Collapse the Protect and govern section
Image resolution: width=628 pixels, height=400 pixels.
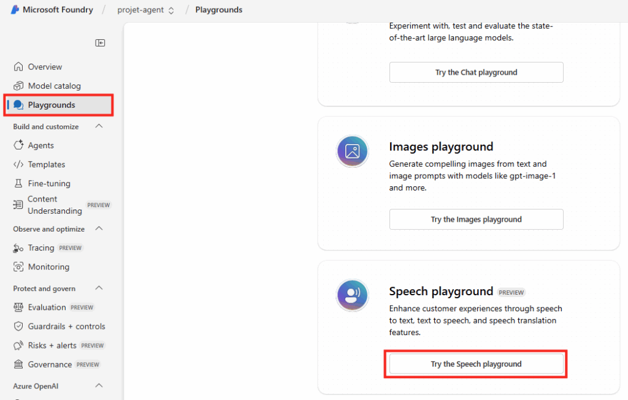click(99, 288)
